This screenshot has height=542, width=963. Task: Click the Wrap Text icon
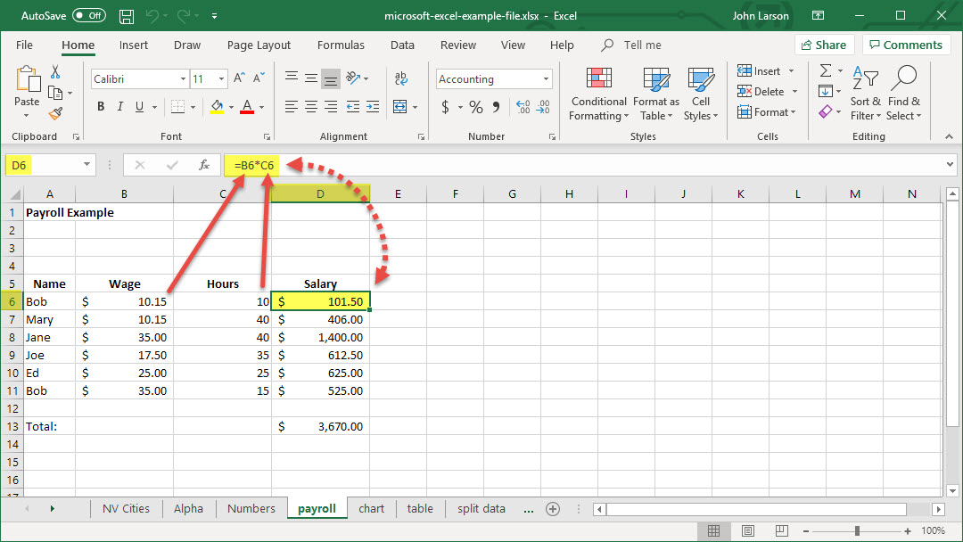pyautogui.click(x=400, y=78)
